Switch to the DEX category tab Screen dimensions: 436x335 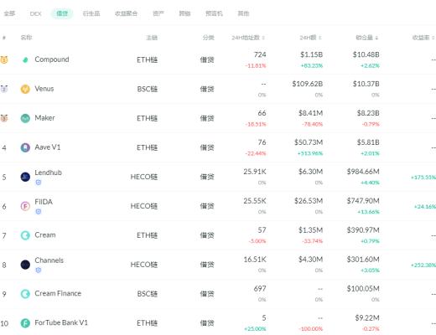coord(35,13)
